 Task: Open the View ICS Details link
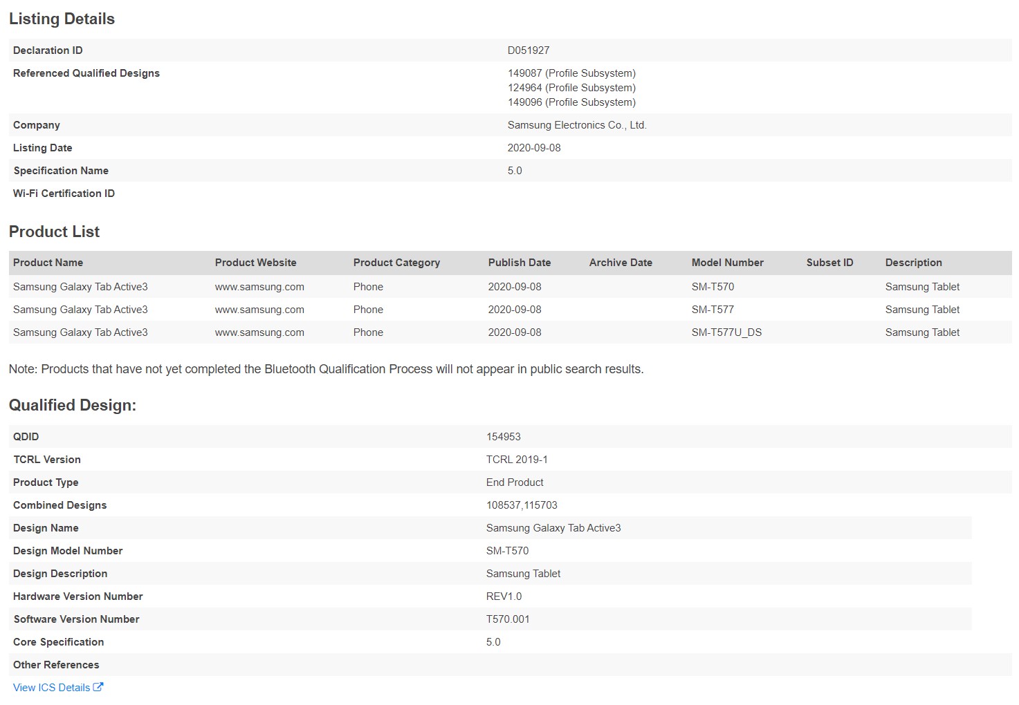click(x=51, y=687)
